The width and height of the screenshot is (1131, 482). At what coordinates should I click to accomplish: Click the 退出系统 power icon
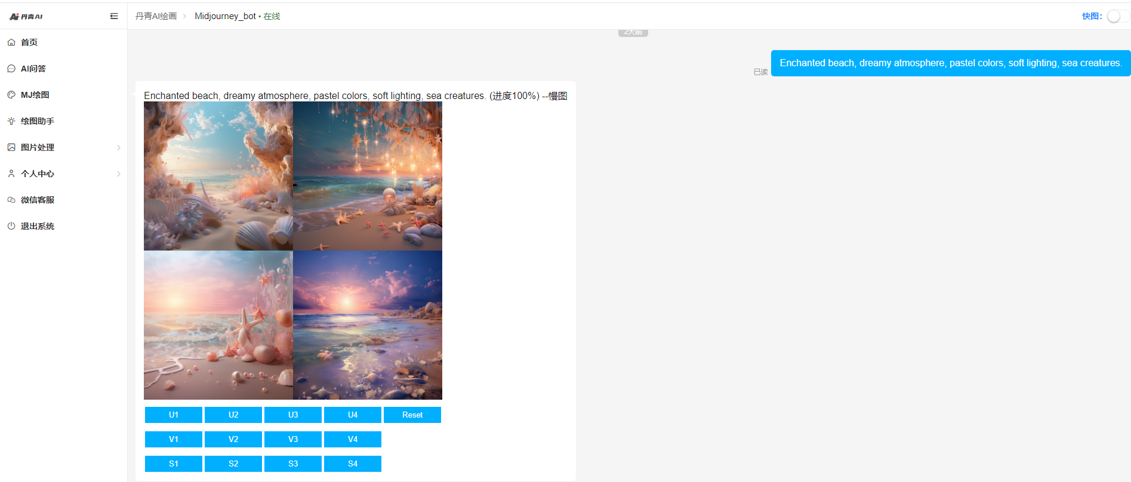pyautogui.click(x=11, y=226)
